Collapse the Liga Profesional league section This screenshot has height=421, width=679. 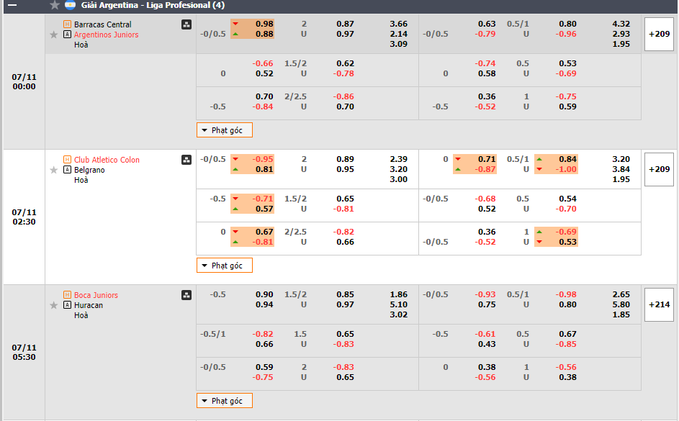pyautogui.click(x=12, y=5)
